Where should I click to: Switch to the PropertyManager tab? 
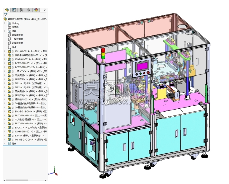(14, 10)
